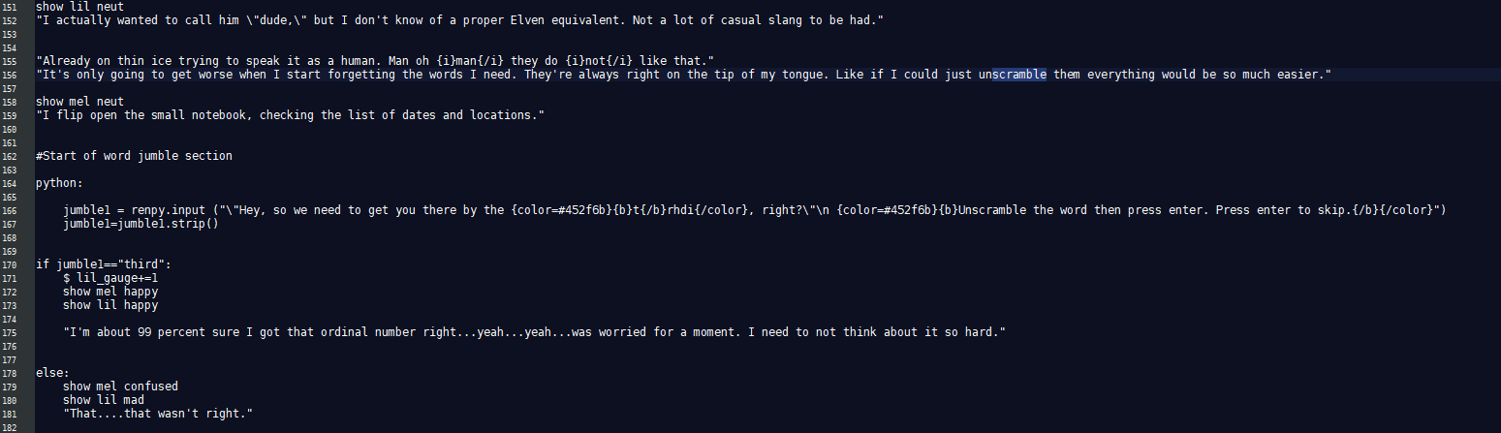Click the highlighted "scramble" text on line 156

coord(1018,74)
